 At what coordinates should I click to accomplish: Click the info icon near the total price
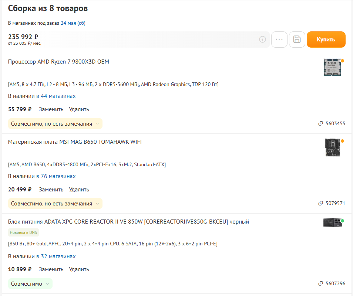tap(262, 40)
